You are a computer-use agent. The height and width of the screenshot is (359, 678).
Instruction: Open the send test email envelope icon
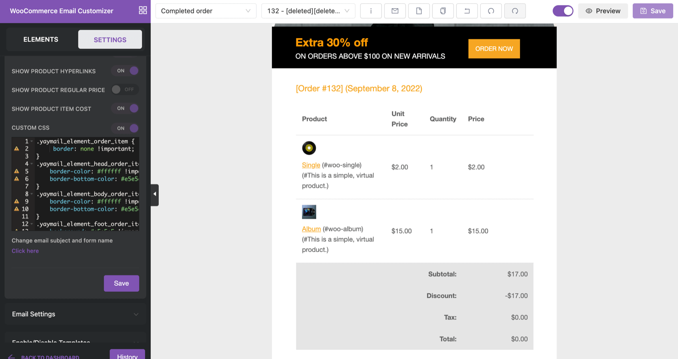pyautogui.click(x=395, y=11)
